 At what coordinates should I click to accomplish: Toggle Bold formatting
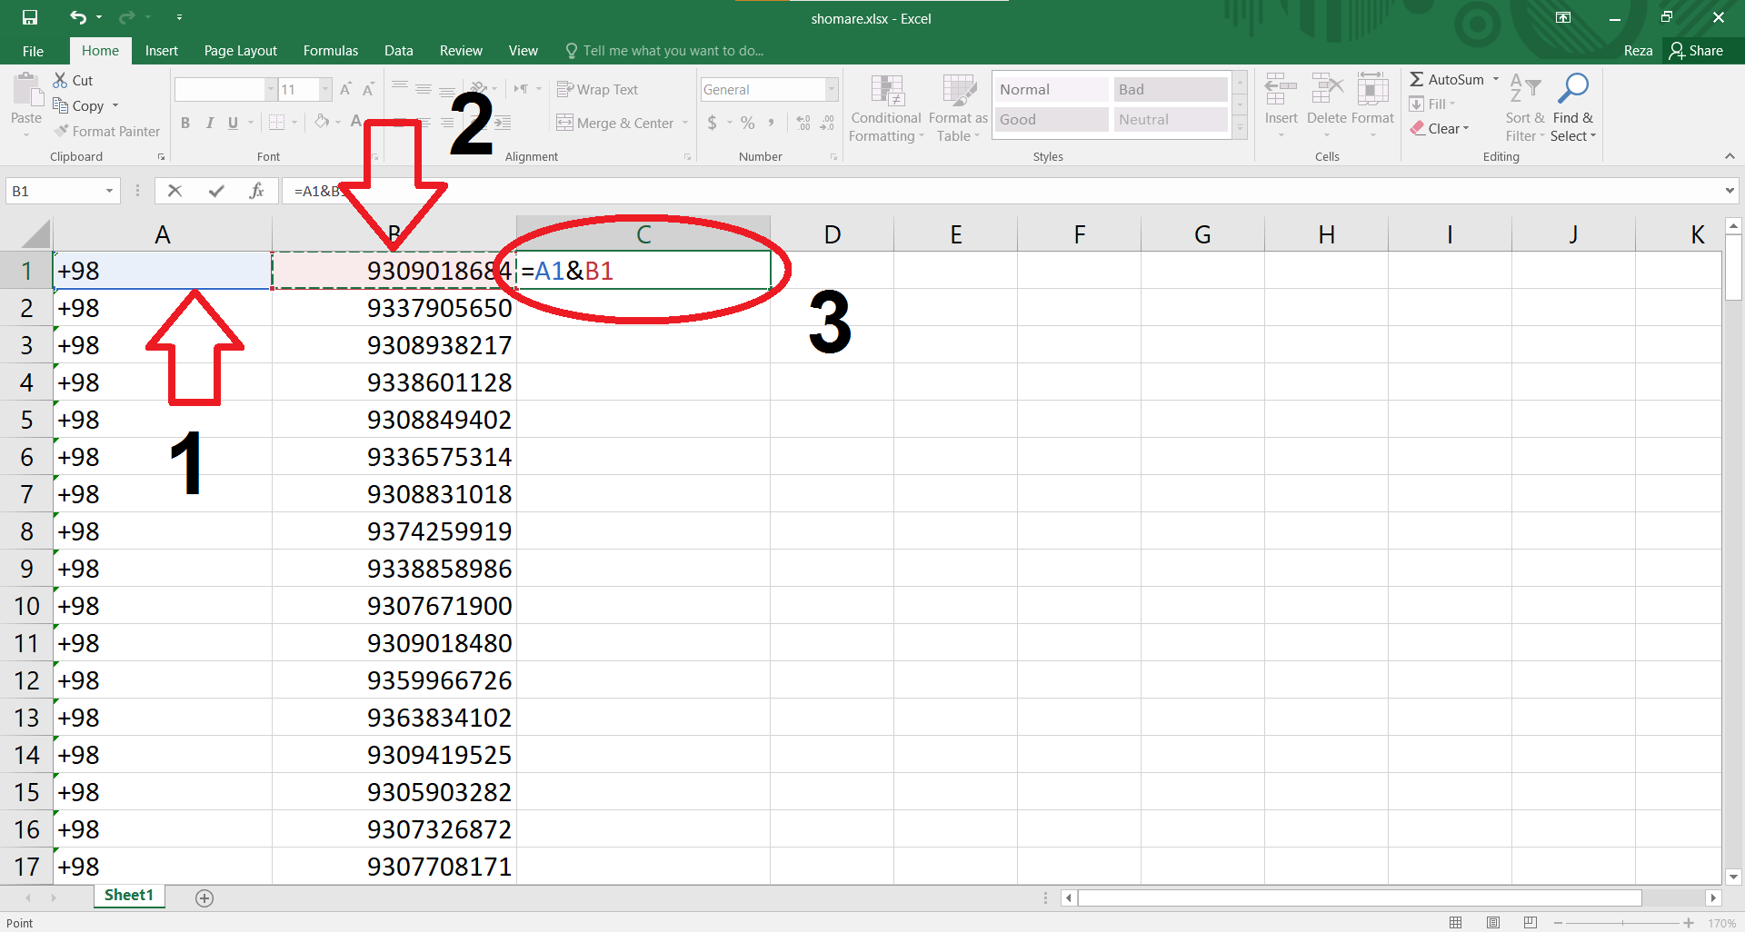[185, 123]
